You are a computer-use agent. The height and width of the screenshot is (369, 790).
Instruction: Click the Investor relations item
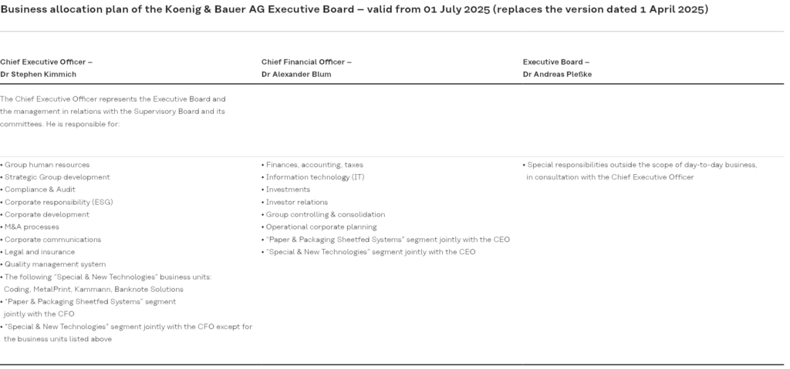(296, 202)
